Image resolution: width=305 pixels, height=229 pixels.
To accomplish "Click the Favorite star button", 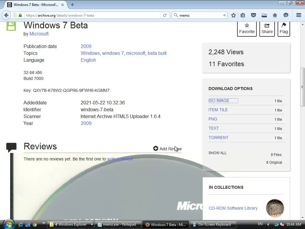I will click(247, 29).
